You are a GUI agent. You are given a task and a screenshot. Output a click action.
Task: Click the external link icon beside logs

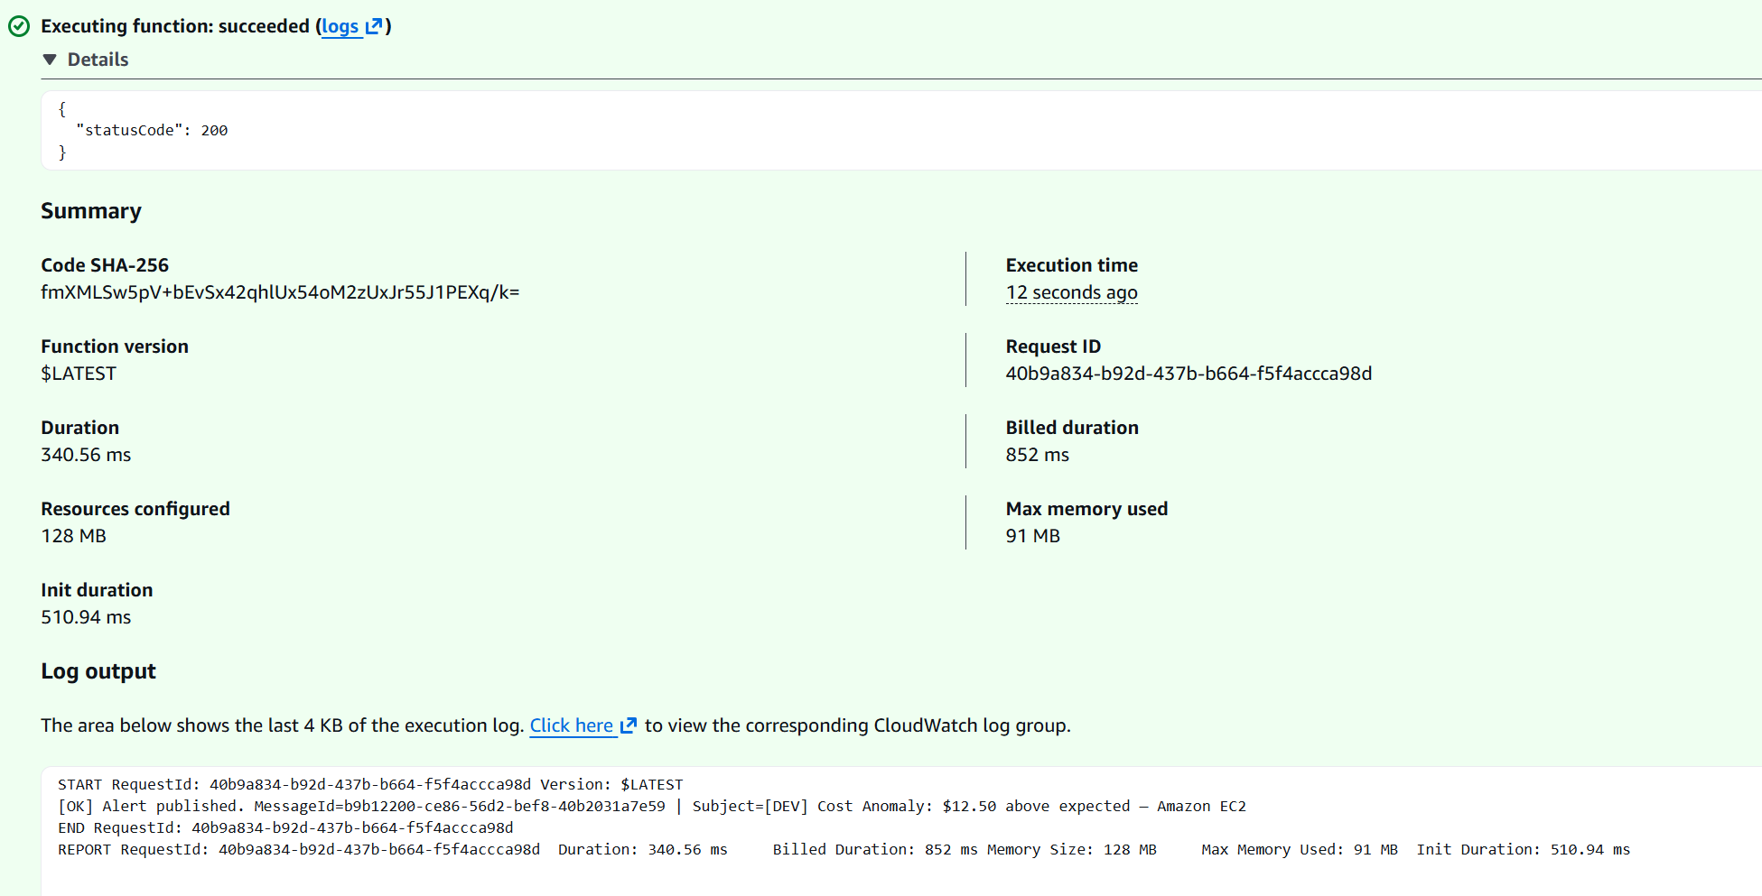point(373,26)
